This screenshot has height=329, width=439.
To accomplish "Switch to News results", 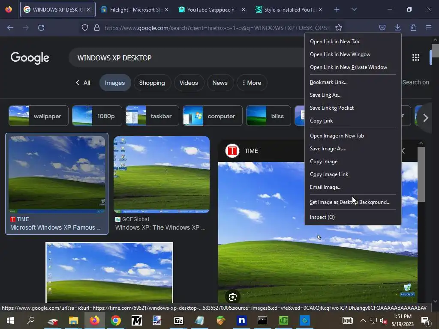I will [220, 83].
